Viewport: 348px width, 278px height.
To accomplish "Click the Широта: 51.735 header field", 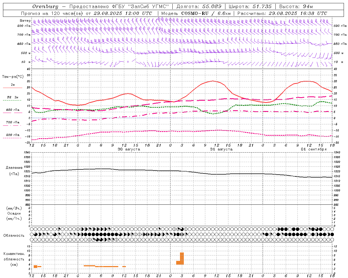I will tap(250, 7).
